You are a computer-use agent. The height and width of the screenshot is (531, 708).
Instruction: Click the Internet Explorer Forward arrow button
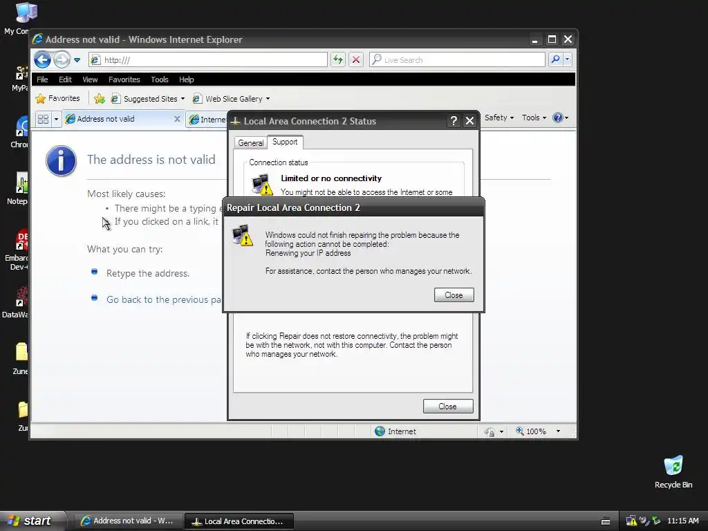tap(62, 59)
